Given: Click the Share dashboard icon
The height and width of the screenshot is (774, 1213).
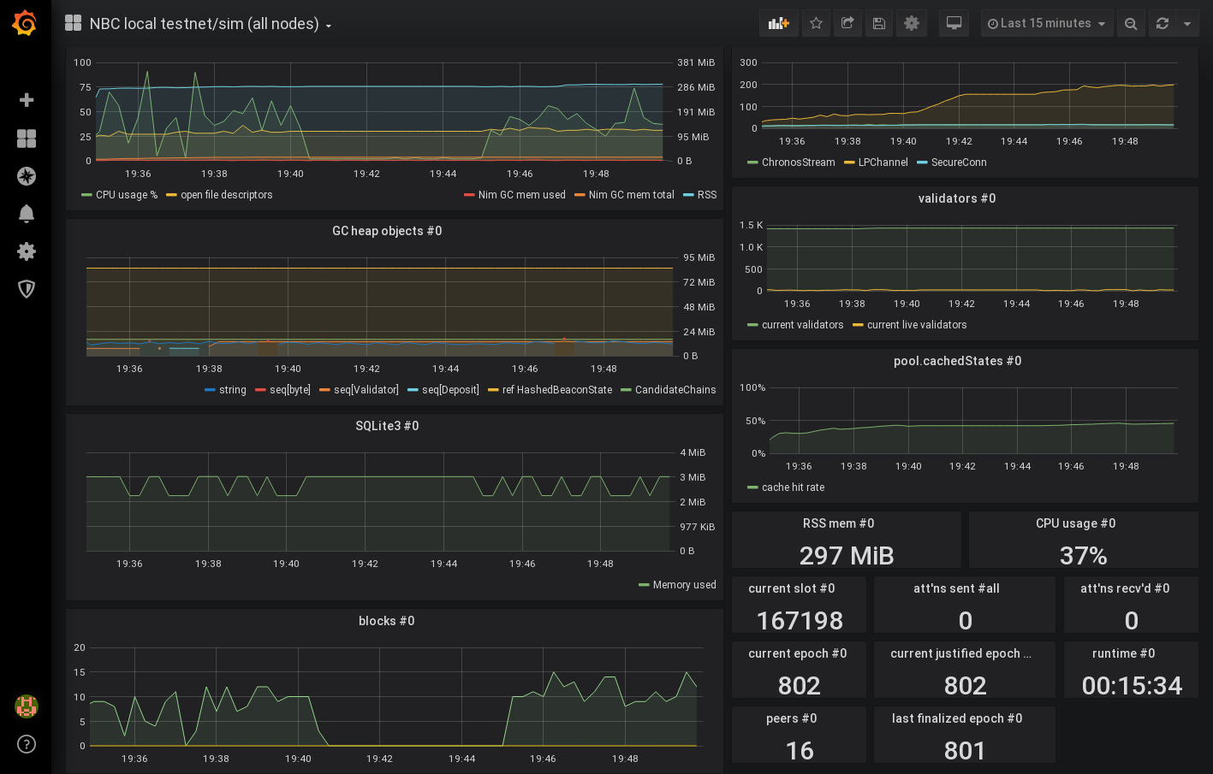Looking at the screenshot, I should (847, 23).
